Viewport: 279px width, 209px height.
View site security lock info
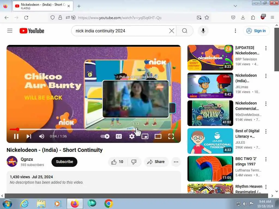(60, 17)
